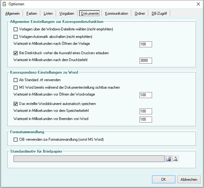Go to the Kommunikation tab
204x188 pixels.
(116, 13)
